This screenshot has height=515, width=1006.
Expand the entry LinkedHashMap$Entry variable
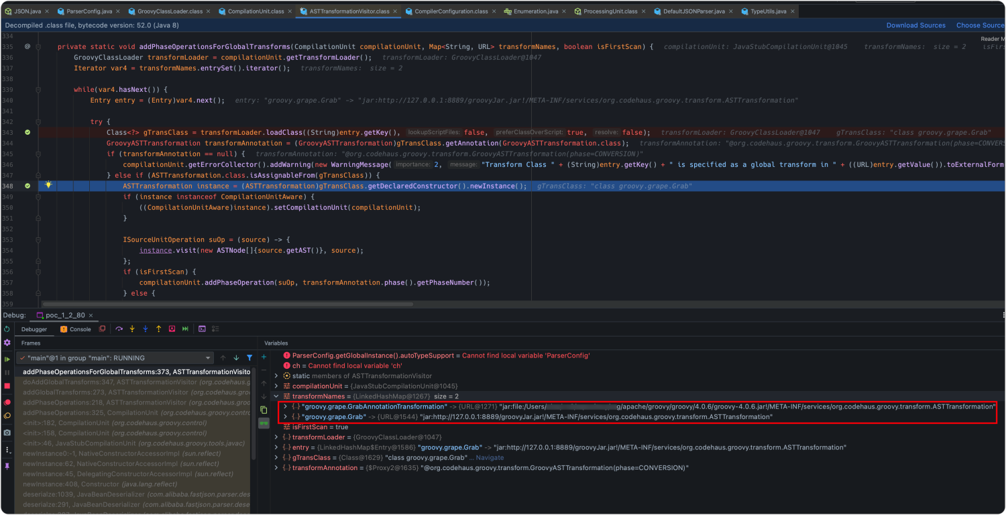pyautogui.click(x=276, y=447)
